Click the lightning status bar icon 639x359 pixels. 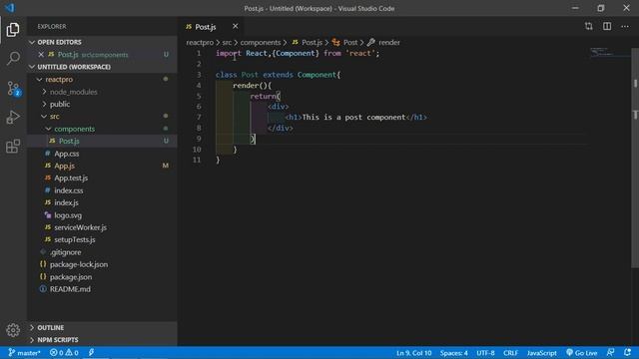pyautogui.click(x=91, y=352)
